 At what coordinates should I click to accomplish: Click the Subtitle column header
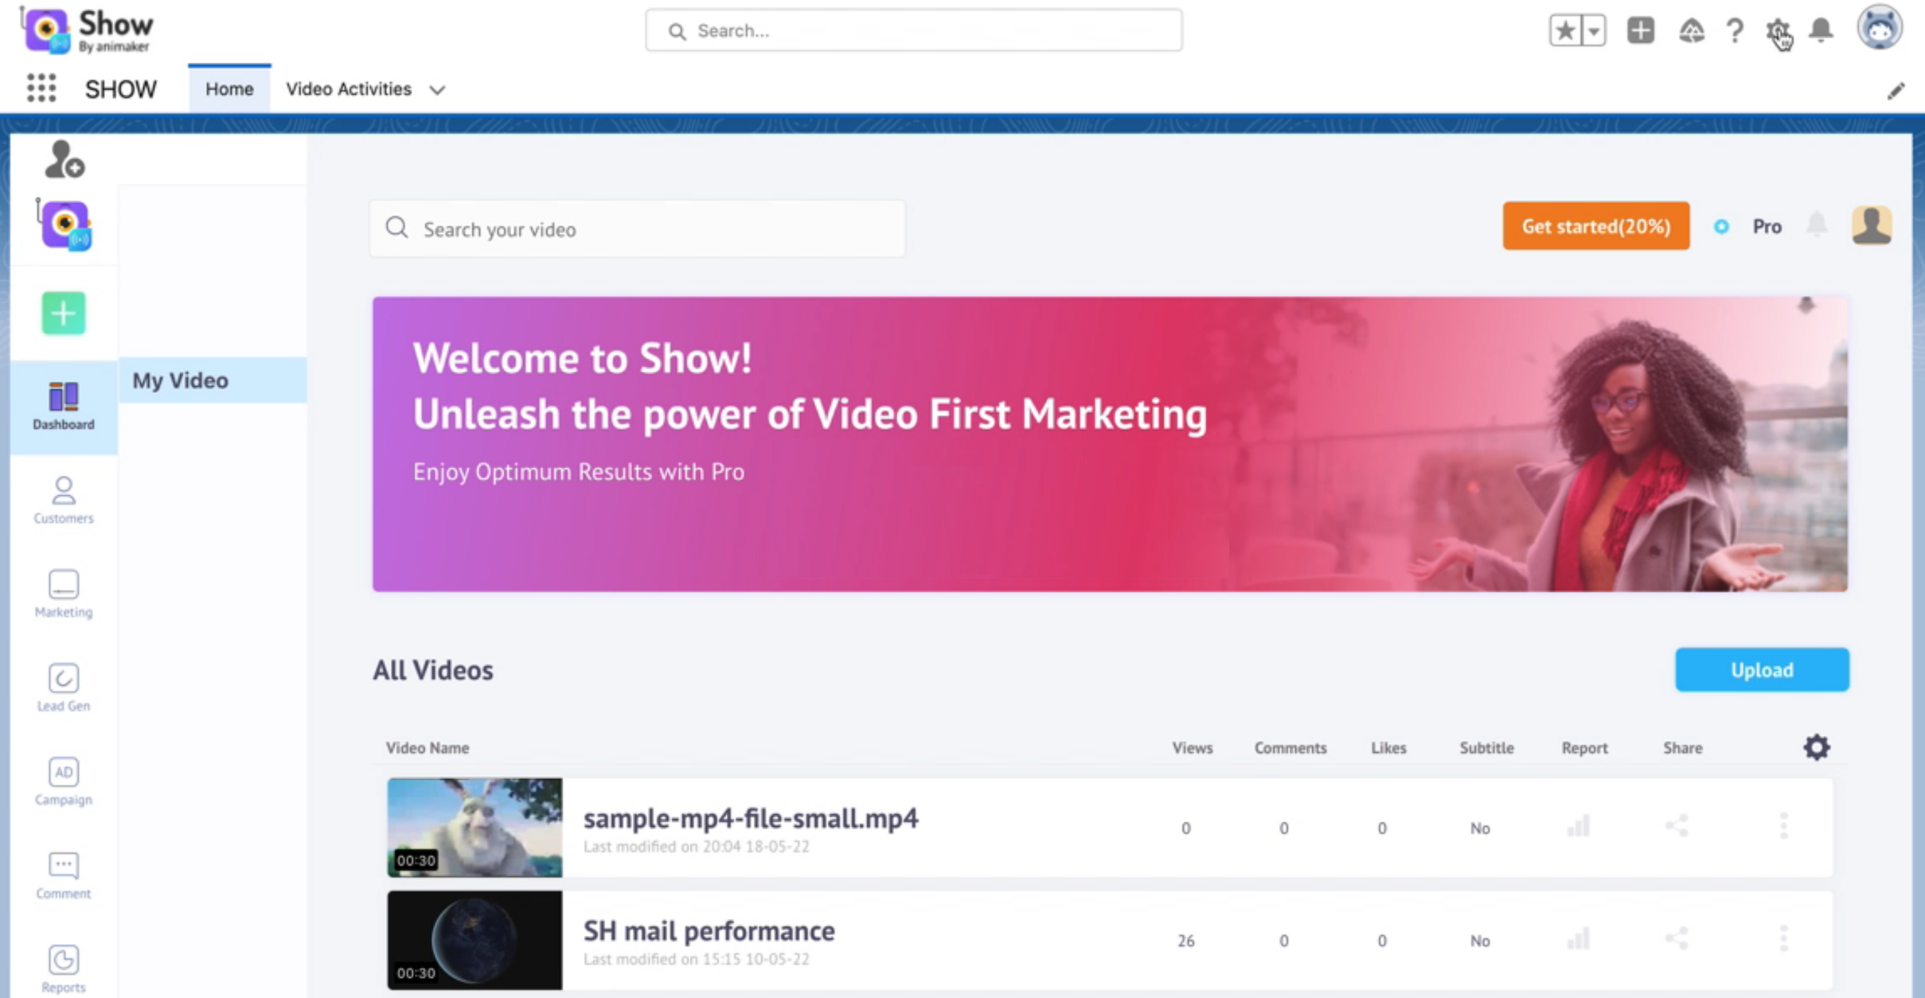click(1486, 748)
